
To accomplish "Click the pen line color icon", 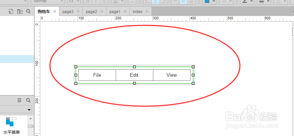I will (x=245, y=1).
